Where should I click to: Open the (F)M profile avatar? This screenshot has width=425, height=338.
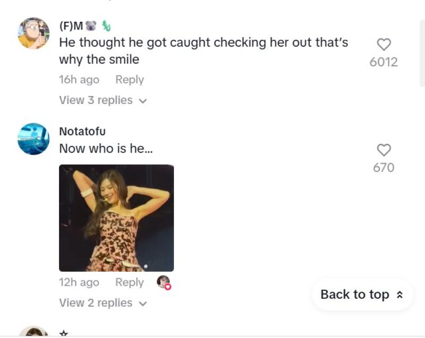(x=33, y=33)
